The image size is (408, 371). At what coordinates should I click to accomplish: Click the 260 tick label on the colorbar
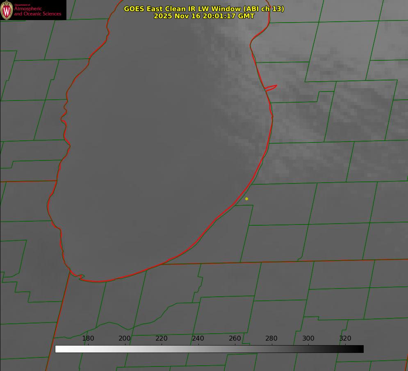pos(235,339)
